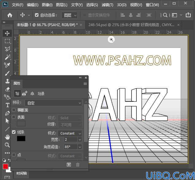Open the search magnifier in options bar
The image size is (195, 180).
pyautogui.click(x=165, y=15)
